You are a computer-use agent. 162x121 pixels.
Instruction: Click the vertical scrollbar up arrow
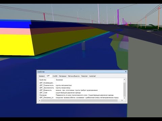124,79
